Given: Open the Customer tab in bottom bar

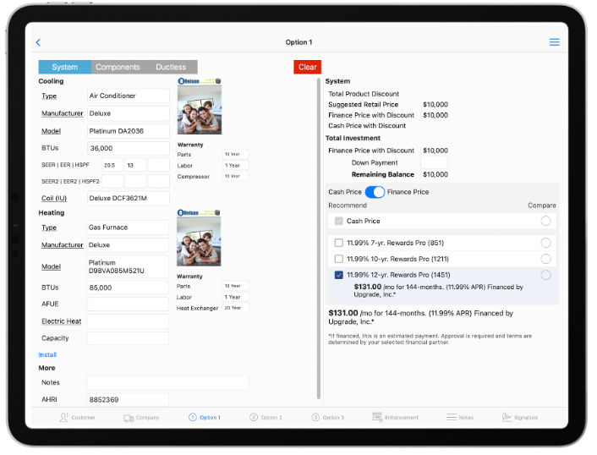Looking at the screenshot, I should (x=78, y=417).
